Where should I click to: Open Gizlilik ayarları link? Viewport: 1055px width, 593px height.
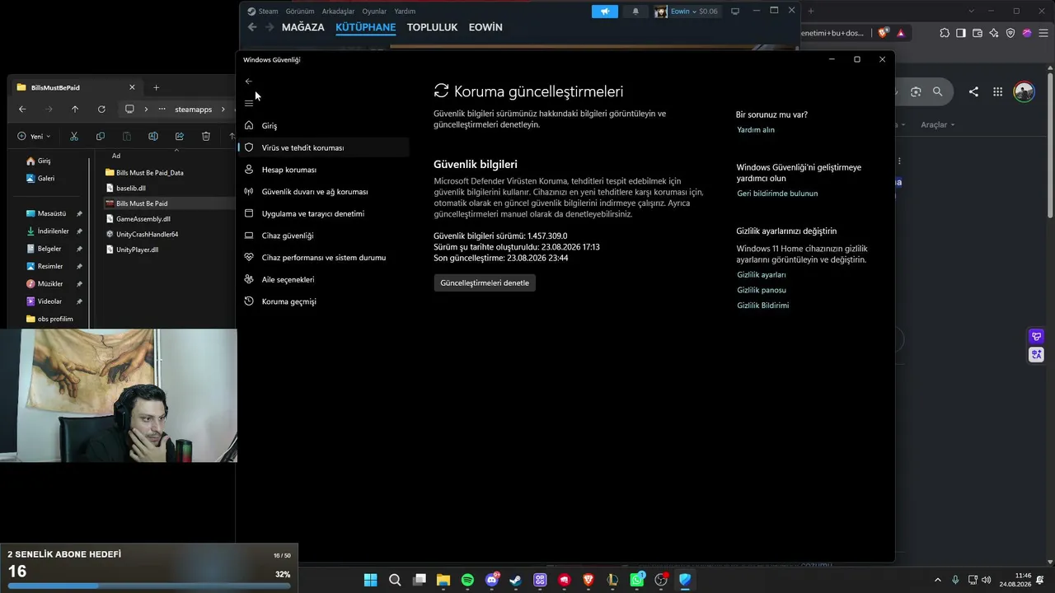[x=762, y=275]
